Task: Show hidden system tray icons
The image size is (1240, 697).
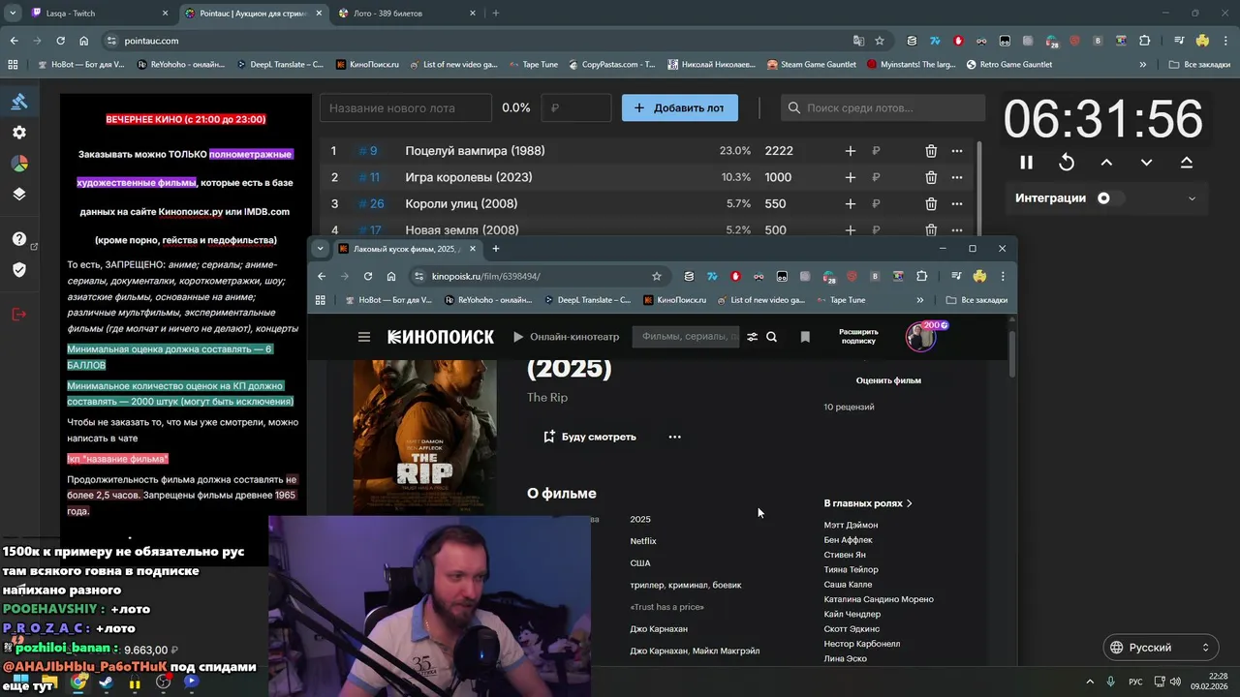Action: point(1090,682)
